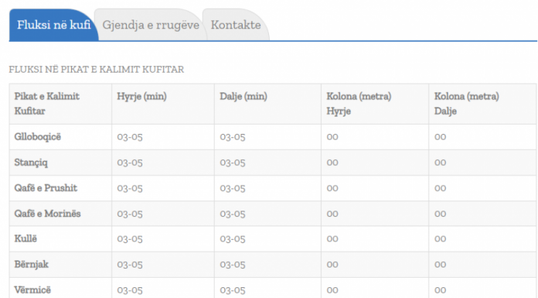Image resolution: width=538 pixels, height=298 pixels.
Task: Click the Hyrje (min) column header
Action: [x=141, y=96]
